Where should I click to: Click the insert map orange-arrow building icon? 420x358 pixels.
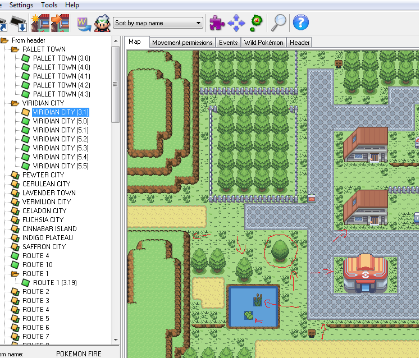(60, 24)
